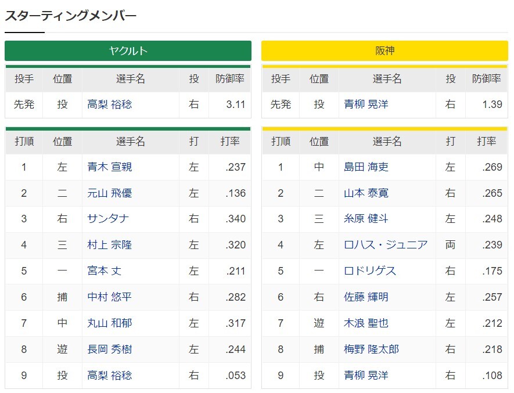Open 梅野 隆太郎 catcher profile

[371, 349]
